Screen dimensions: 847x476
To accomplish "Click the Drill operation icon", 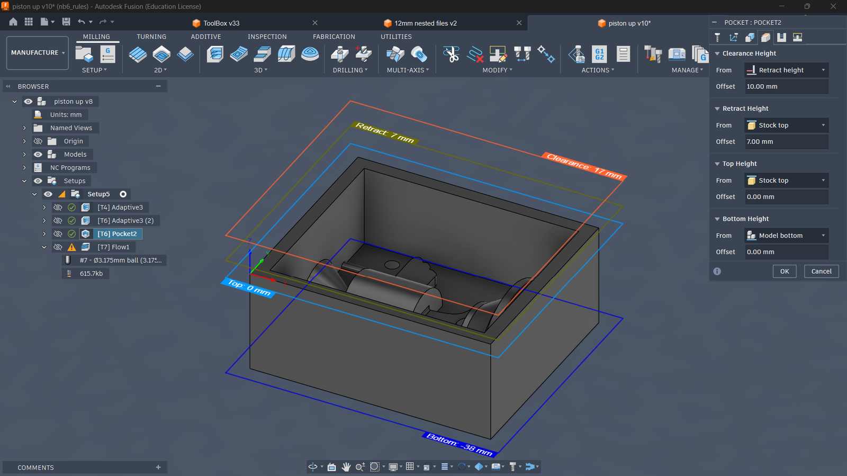I will point(340,54).
